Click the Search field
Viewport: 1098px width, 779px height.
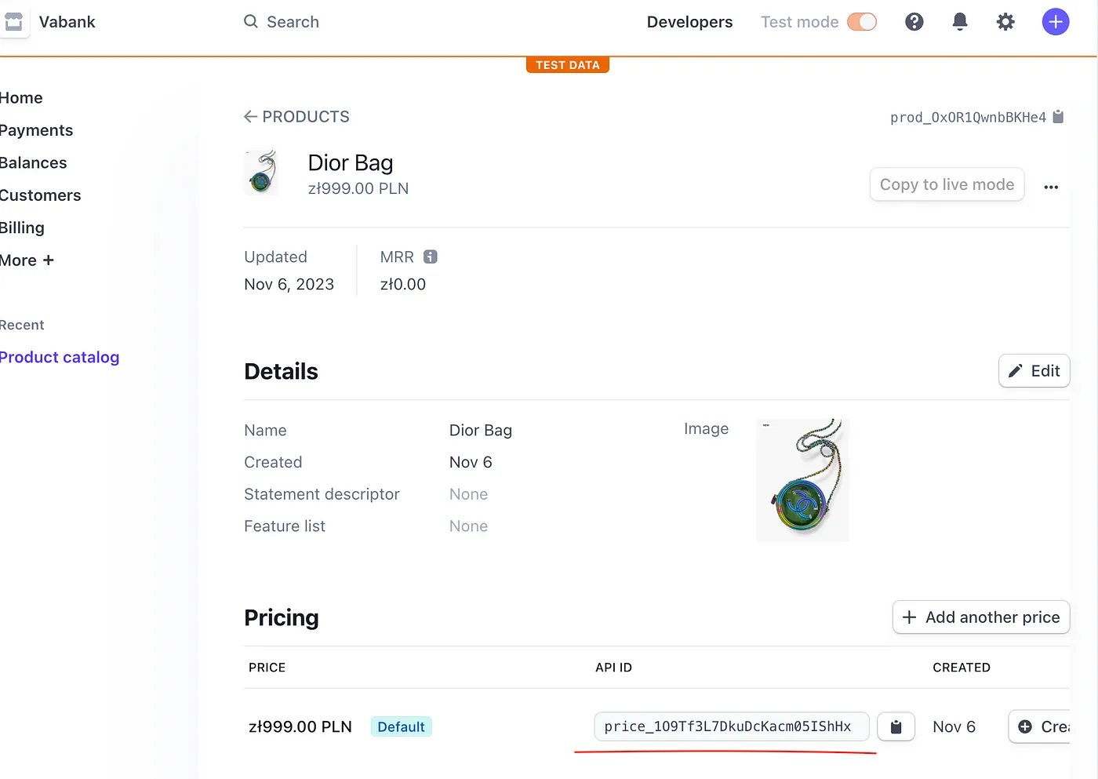click(x=292, y=22)
